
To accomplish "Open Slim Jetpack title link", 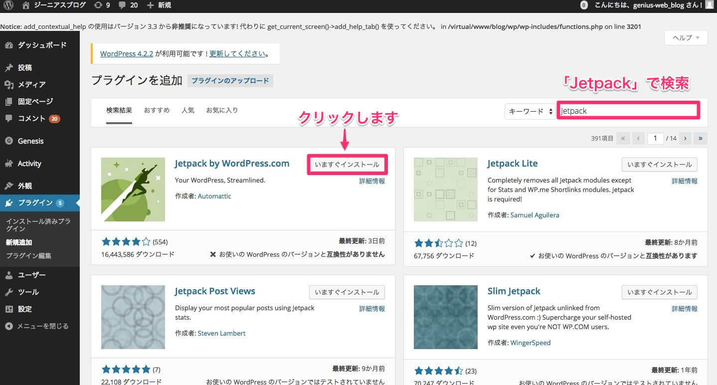I will (514, 291).
